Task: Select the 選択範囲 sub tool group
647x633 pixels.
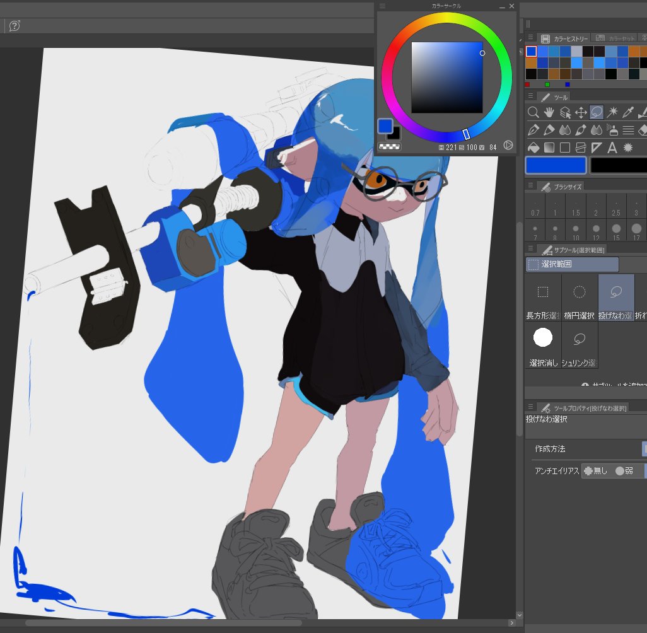Action: click(572, 264)
